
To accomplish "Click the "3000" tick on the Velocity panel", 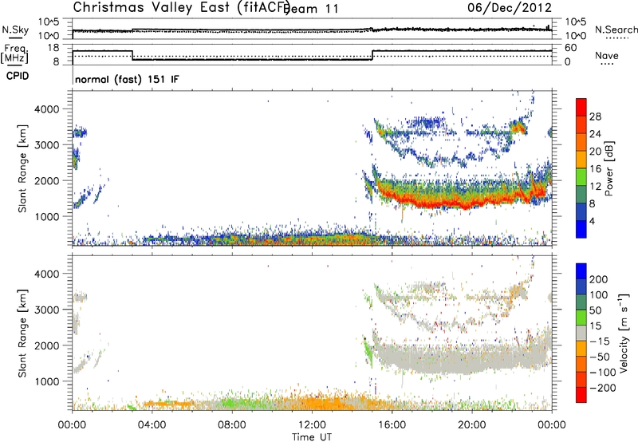I will [46, 310].
